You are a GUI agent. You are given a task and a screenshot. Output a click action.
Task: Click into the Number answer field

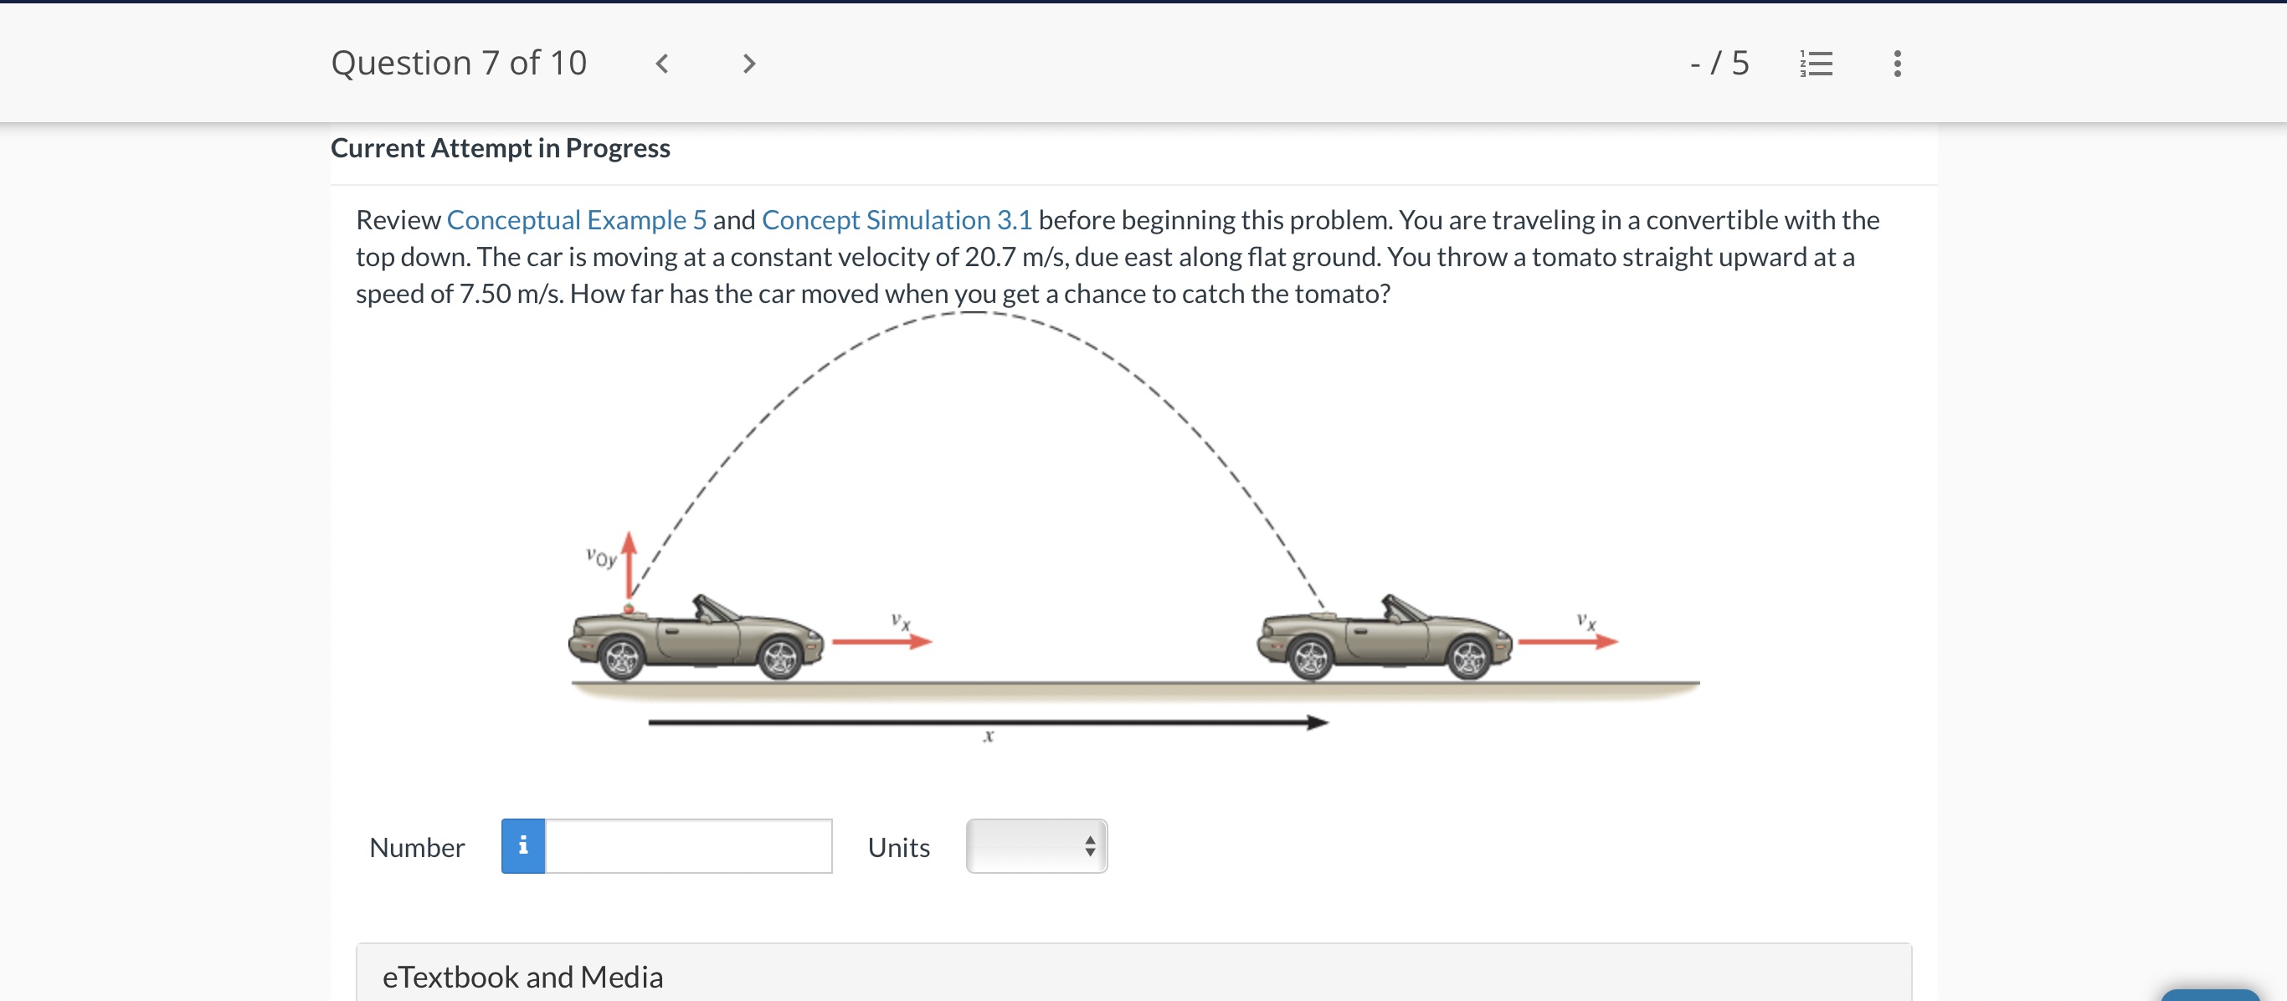click(688, 845)
